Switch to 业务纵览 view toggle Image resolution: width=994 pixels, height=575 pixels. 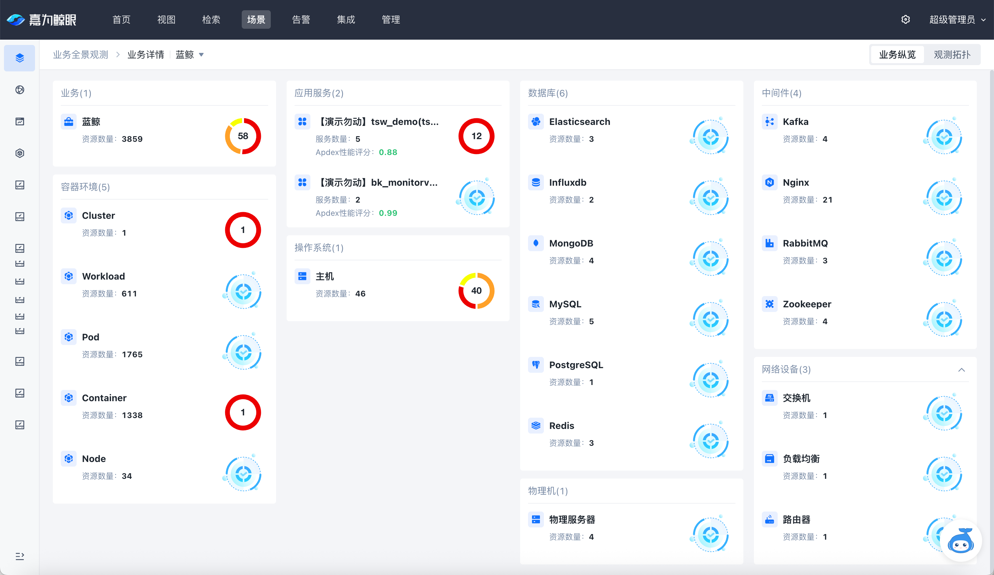[897, 55]
